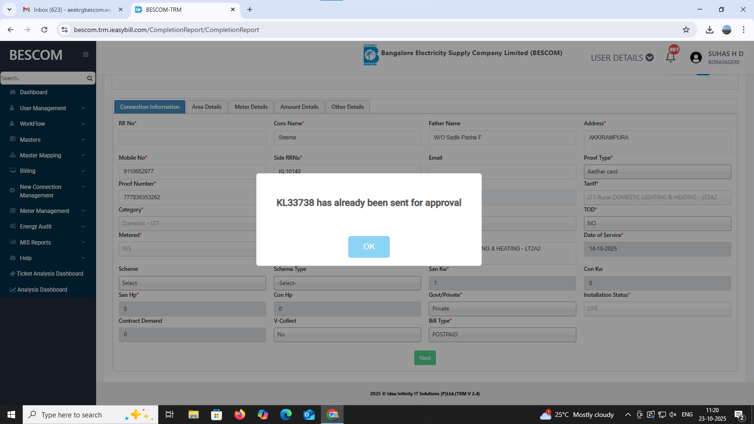
Task: Open the V-Collect dropdown
Action: pos(347,334)
